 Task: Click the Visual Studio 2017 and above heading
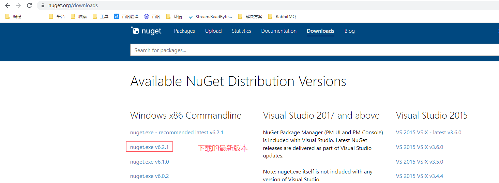coord(321,116)
